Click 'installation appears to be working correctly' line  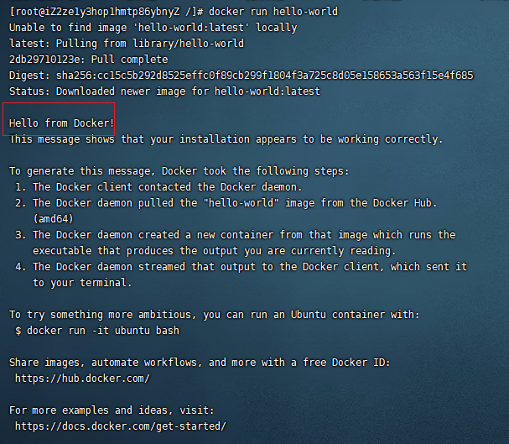(226, 139)
